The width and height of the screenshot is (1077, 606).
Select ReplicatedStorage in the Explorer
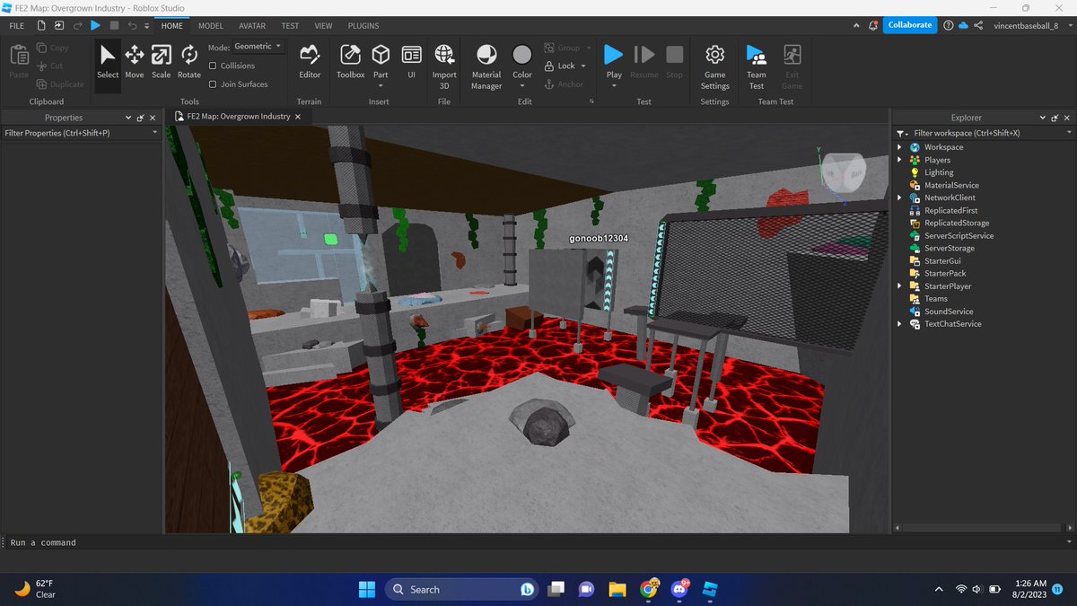pyautogui.click(x=957, y=223)
